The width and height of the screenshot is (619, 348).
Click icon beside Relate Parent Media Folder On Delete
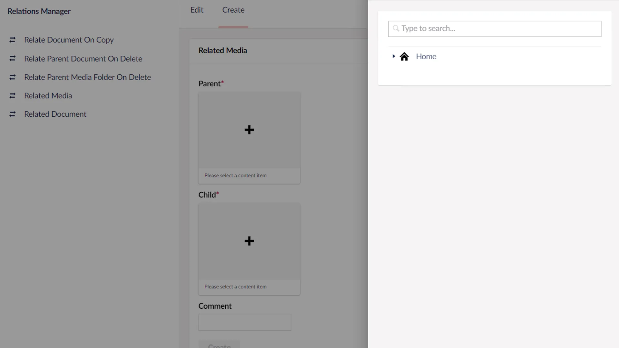pos(12,77)
